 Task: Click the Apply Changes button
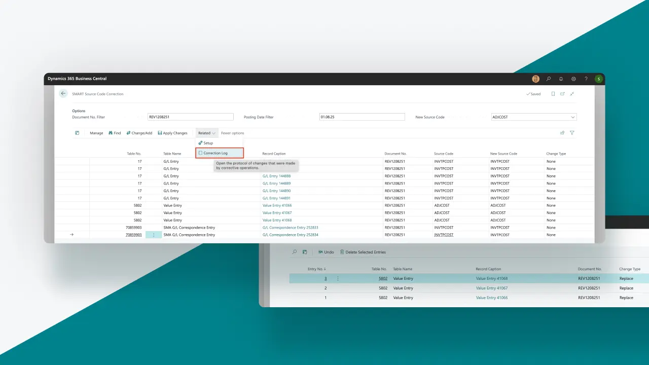tap(172, 133)
